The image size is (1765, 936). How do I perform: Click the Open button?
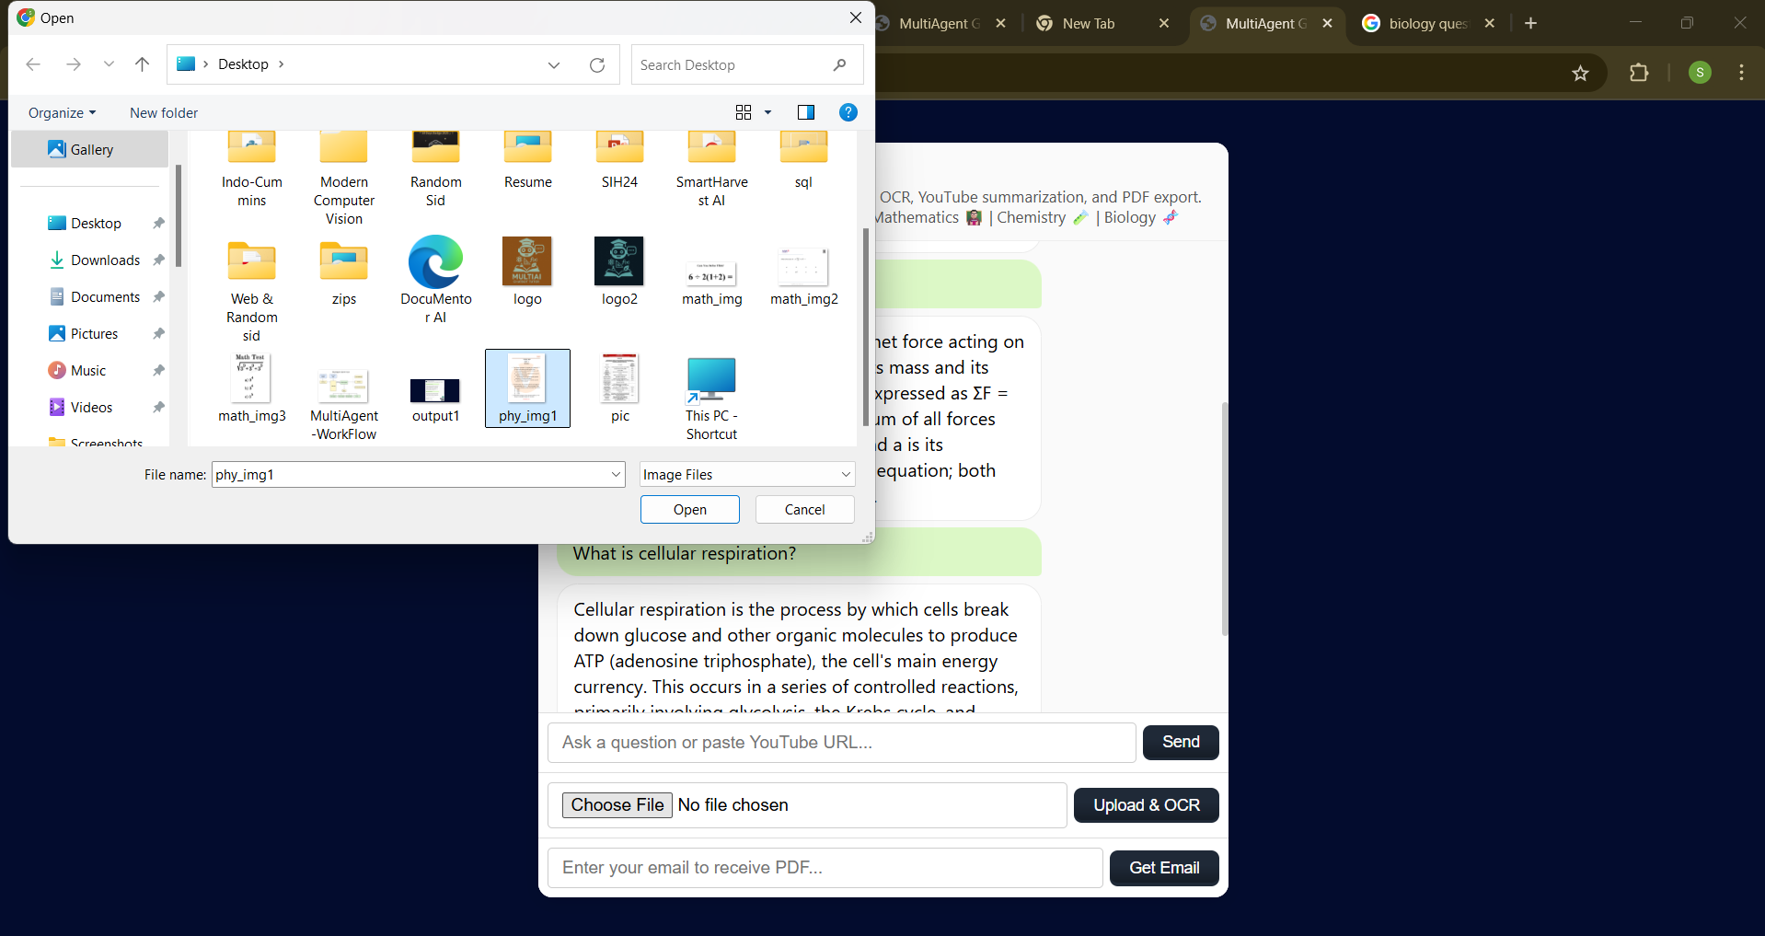point(690,510)
